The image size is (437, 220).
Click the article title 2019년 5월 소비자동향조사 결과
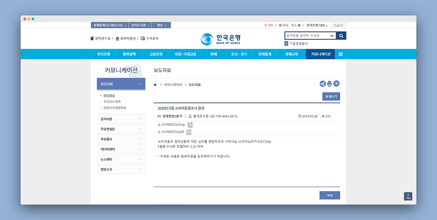pyautogui.click(x=181, y=108)
